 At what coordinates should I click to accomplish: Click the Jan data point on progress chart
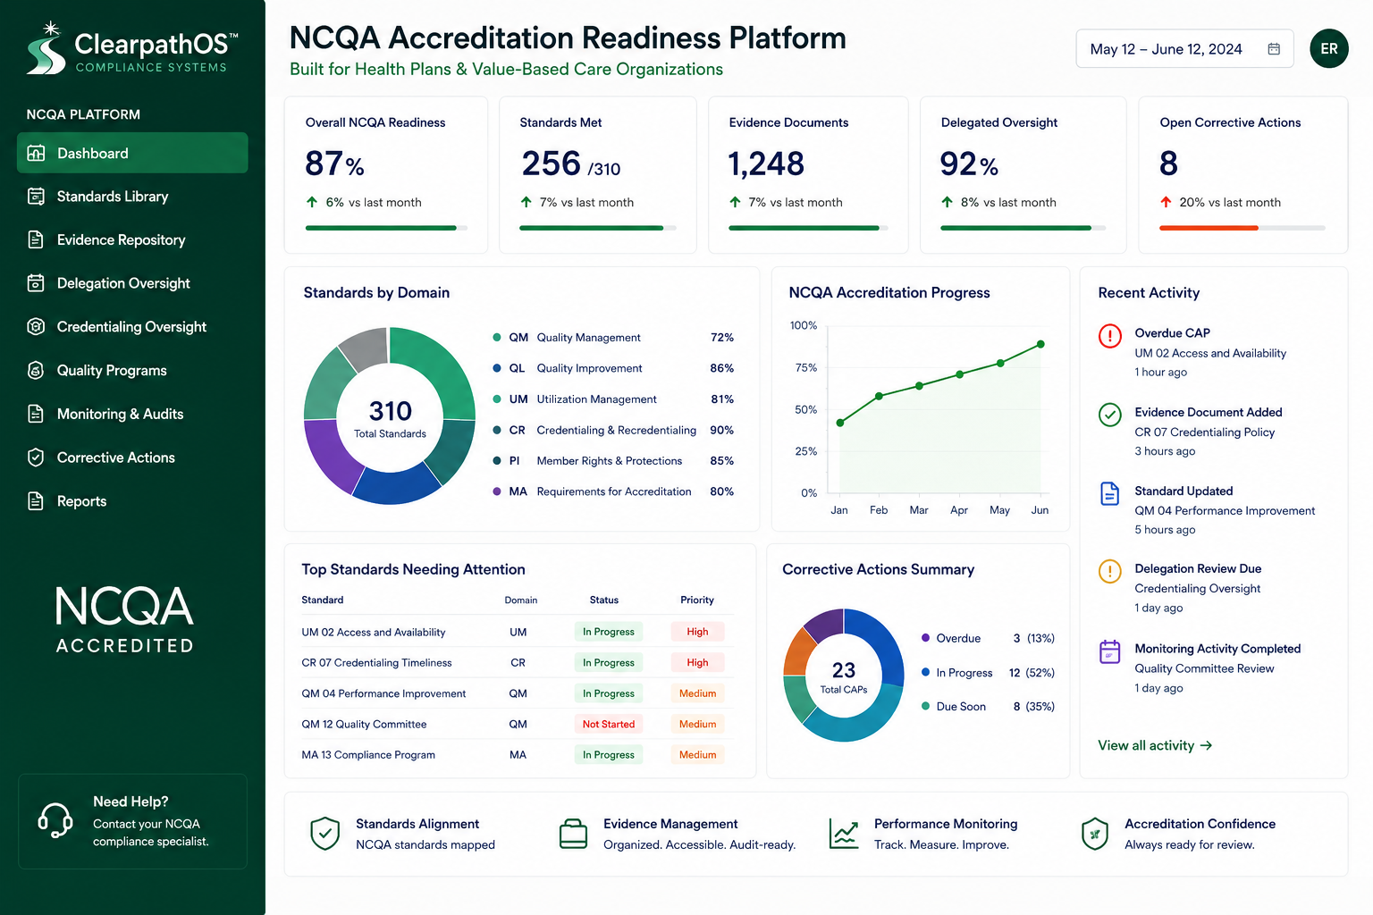coord(840,423)
